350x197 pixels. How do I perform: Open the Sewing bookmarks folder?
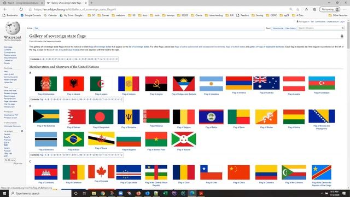point(257,15)
